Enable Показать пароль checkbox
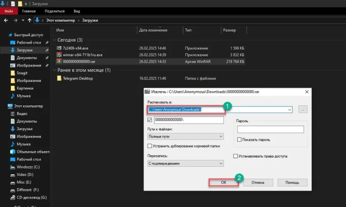This screenshot has height=207, width=346. click(239, 140)
